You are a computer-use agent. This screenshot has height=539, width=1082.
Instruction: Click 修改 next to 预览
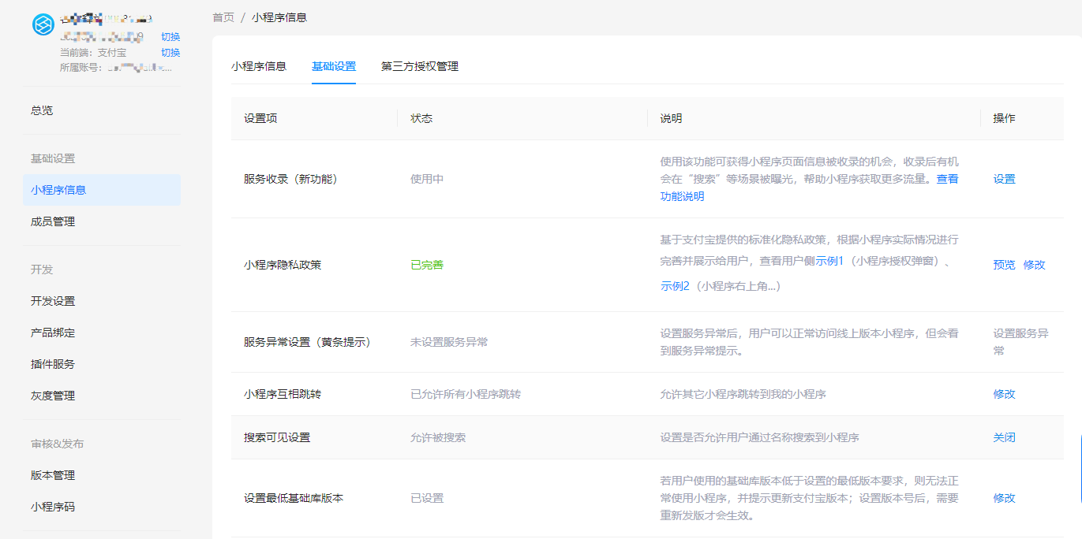coord(1035,265)
